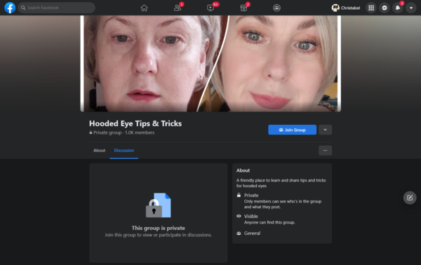
Task: Click the locked document illustration
Action: pyautogui.click(x=159, y=205)
